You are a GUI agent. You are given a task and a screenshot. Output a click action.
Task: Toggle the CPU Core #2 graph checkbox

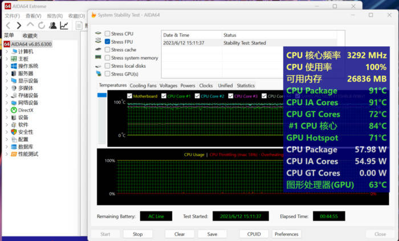[x=197, y=96]
